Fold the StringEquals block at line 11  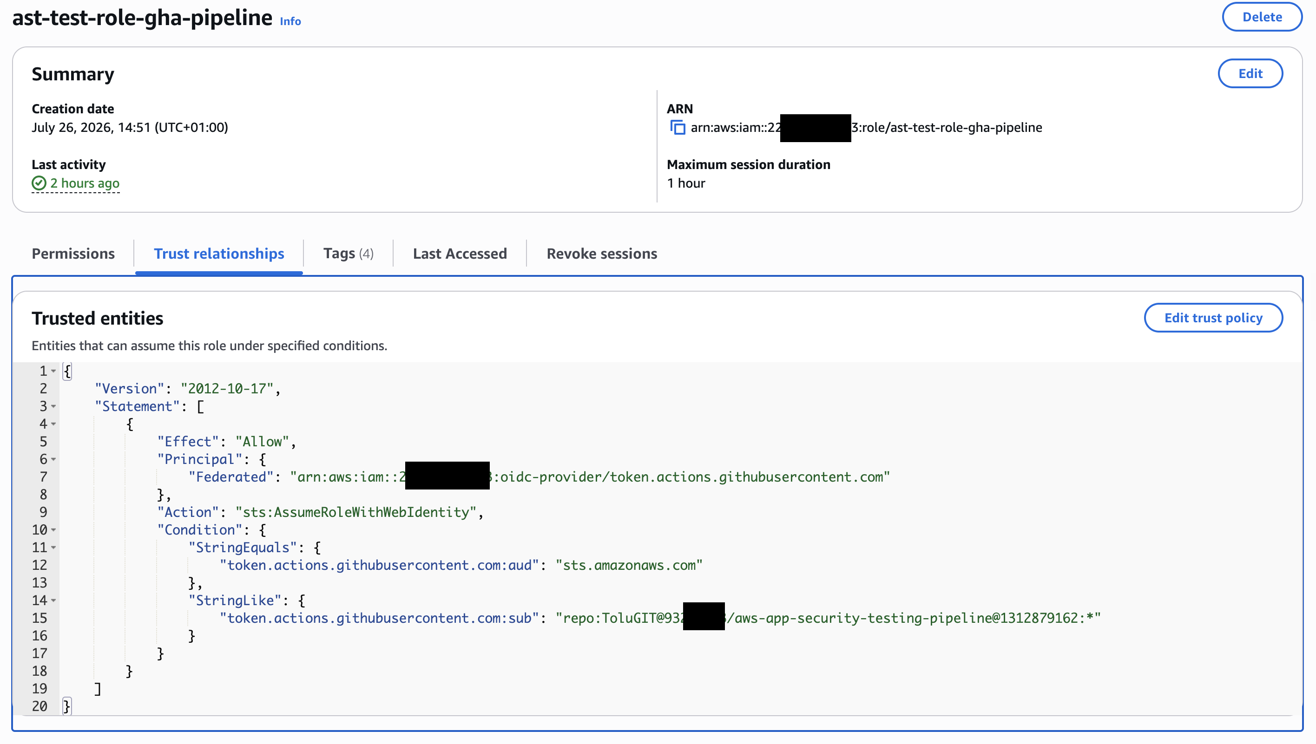click(54, 548)
